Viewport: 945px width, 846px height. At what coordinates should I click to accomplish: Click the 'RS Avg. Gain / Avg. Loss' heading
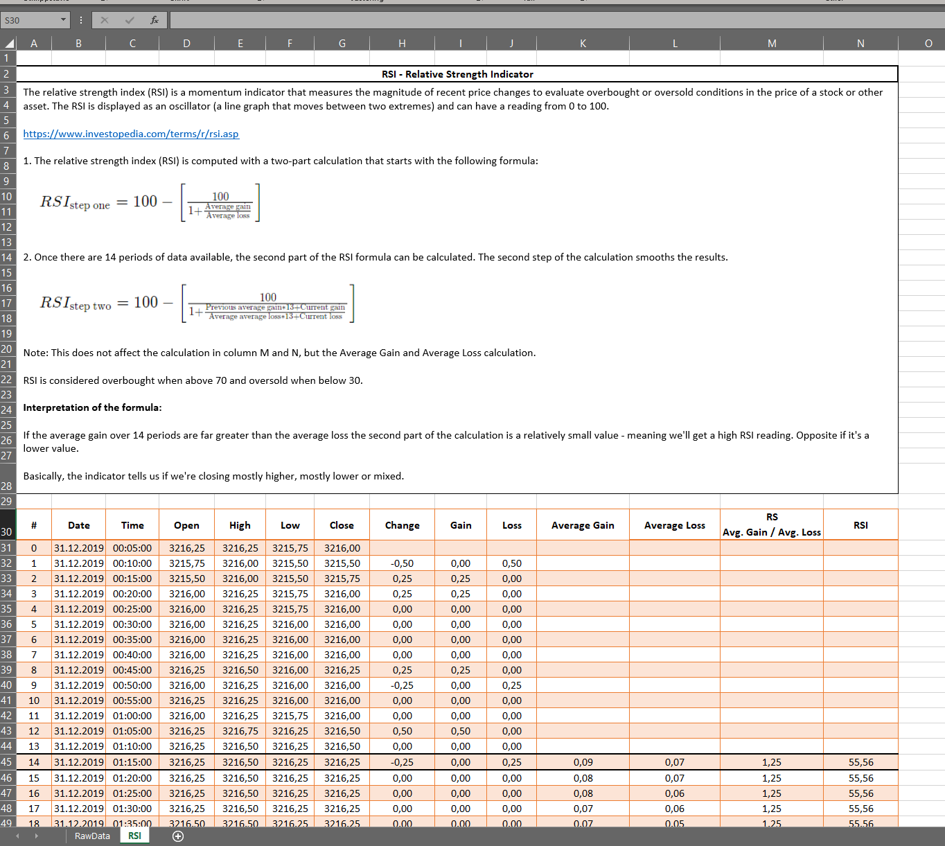[x=772, y=525]
